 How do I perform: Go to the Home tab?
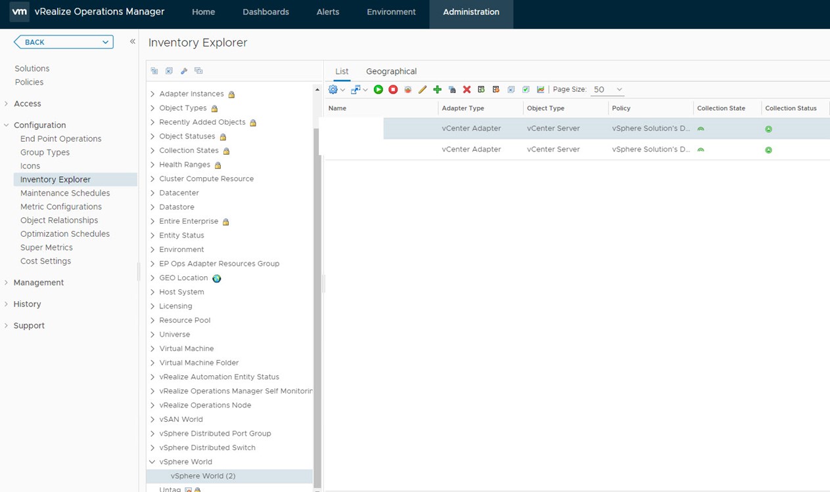[x=203, y=12]
